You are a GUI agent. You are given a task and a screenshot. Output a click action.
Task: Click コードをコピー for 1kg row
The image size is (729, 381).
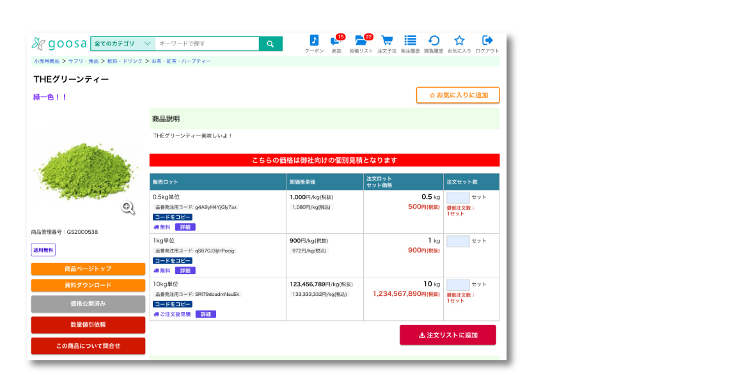[173, 261]
